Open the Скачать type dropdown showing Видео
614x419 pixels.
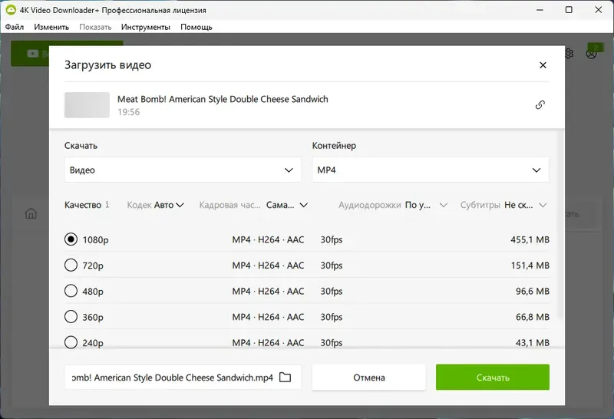(183, 170)
